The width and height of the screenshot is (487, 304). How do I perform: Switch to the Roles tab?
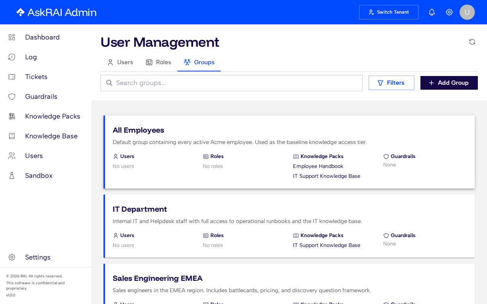(x=158, y=62)
